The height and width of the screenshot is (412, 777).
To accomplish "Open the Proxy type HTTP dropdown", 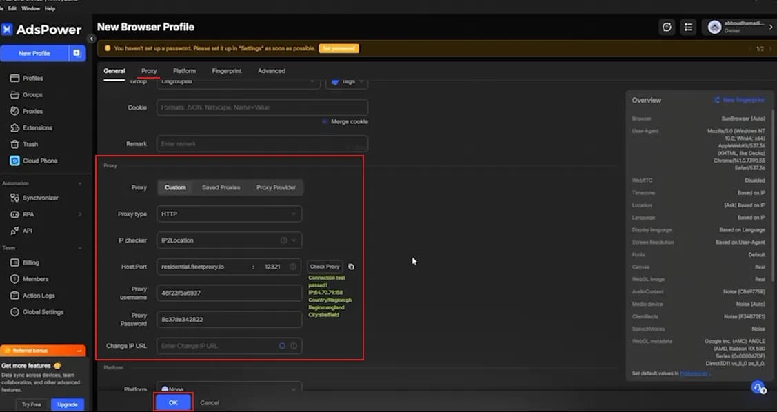I will [x=229, y=214].
